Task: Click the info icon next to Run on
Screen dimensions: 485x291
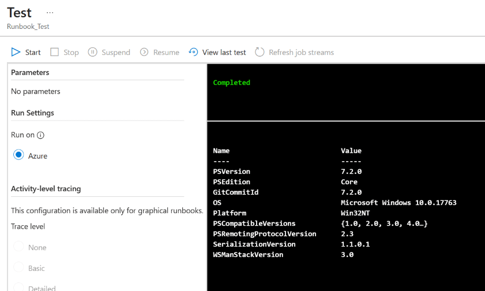Action: (x=40, y=135)
